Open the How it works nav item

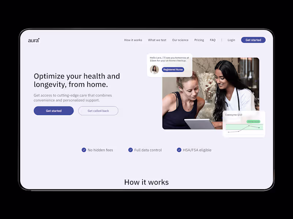(x=133, y=40)
